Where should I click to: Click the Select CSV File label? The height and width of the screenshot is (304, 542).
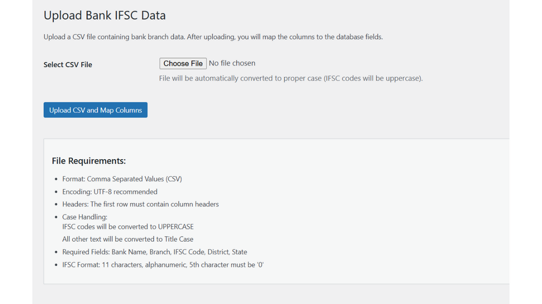[x=68, y=65]
